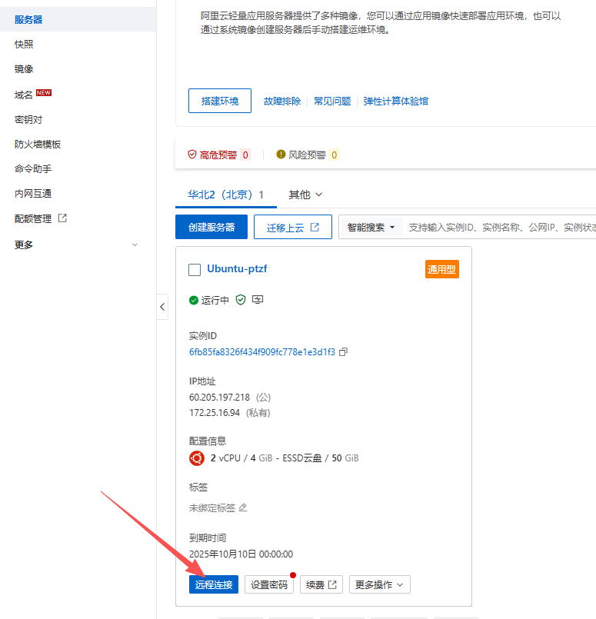Image resolution: width=596 pixels, height=619 pixels.
Task: Click the 迁移上云 button
Action: point(293,227)
